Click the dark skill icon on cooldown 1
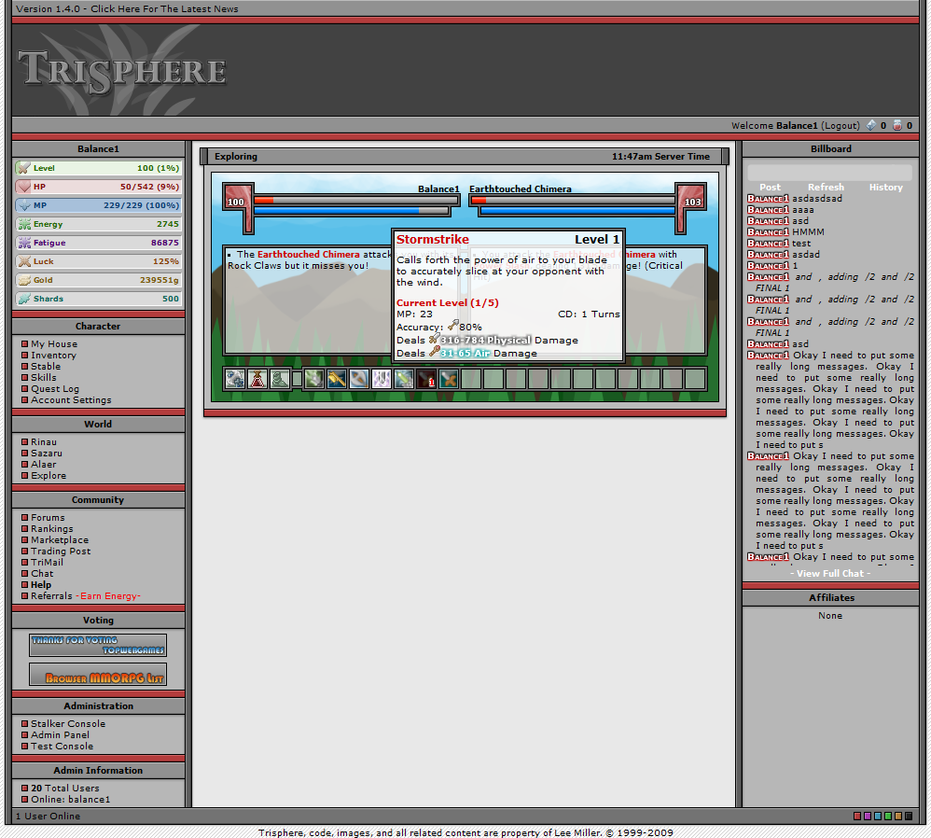This screenshot has height=838, width=931. tap(426, 379)
